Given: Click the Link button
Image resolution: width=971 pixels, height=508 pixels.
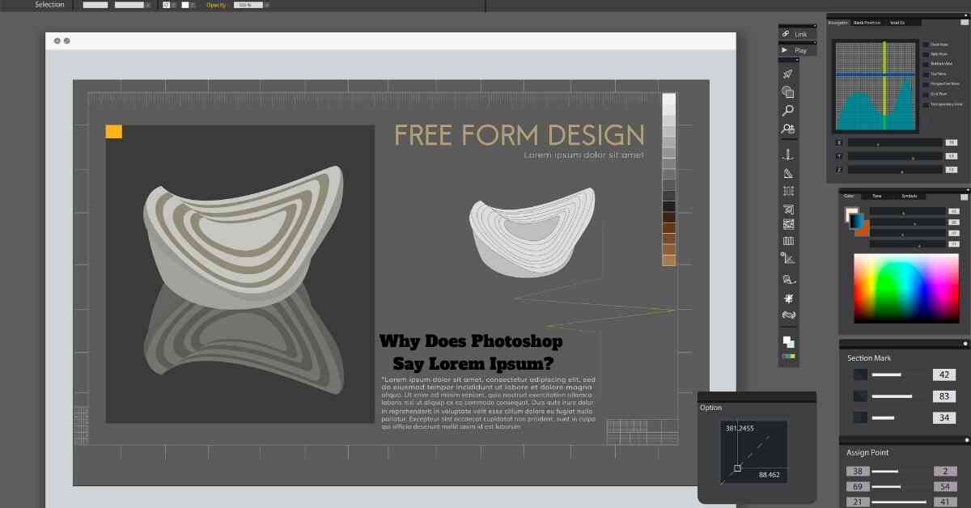Looking at the screenshot, I should [x=799, y=34].
